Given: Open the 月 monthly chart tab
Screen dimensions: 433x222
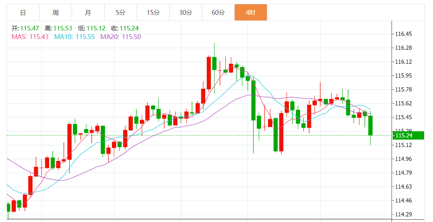Looking at the screenshot, I should point(88,12).
